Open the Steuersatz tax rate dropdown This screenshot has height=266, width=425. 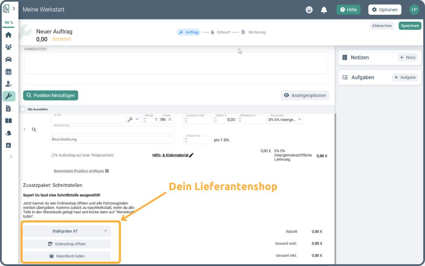point(285,119)
